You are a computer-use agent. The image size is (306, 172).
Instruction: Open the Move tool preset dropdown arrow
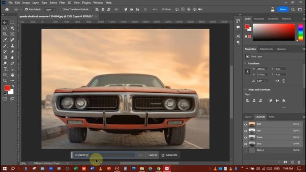pyautogui.click(x=21, y=10)
